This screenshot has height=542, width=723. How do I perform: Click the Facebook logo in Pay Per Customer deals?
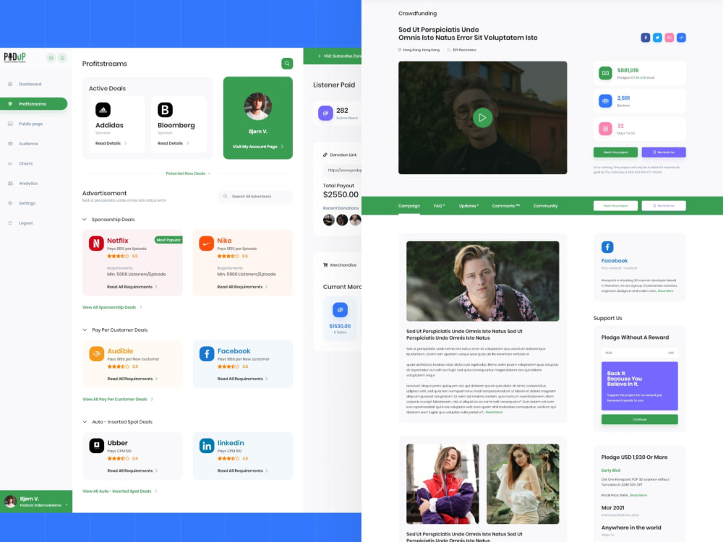(x=207, y=354)
